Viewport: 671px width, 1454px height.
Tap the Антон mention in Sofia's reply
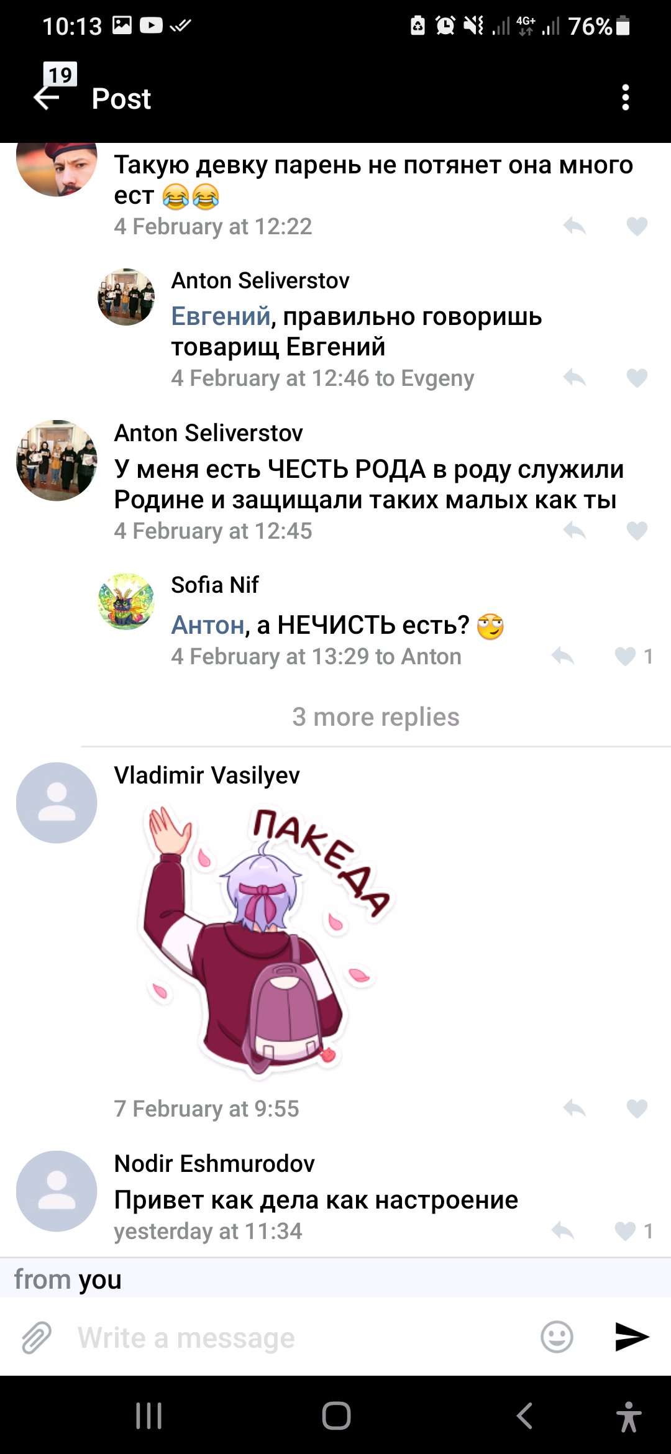(x=208, y=624)
